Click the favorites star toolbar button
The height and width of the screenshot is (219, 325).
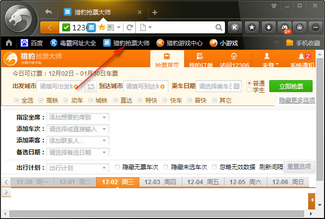(252, 27)
